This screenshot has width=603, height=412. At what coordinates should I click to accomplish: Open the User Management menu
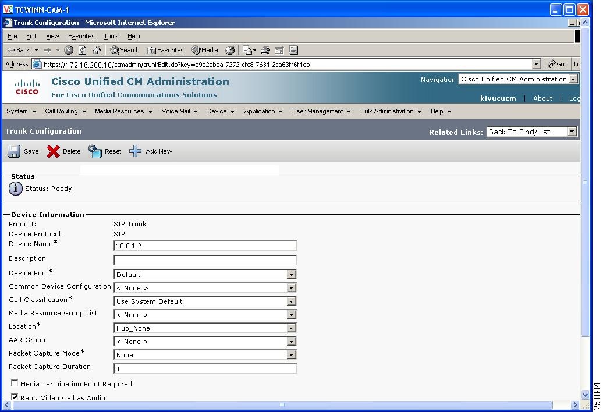[321, 112]
